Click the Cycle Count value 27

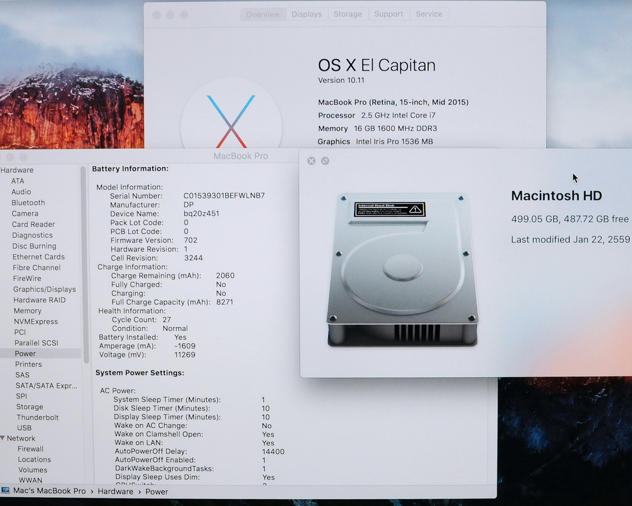click(x=167, y=319)
